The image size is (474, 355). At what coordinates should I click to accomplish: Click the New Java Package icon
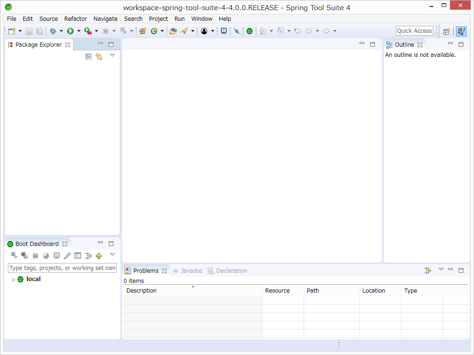pos(143,31)
